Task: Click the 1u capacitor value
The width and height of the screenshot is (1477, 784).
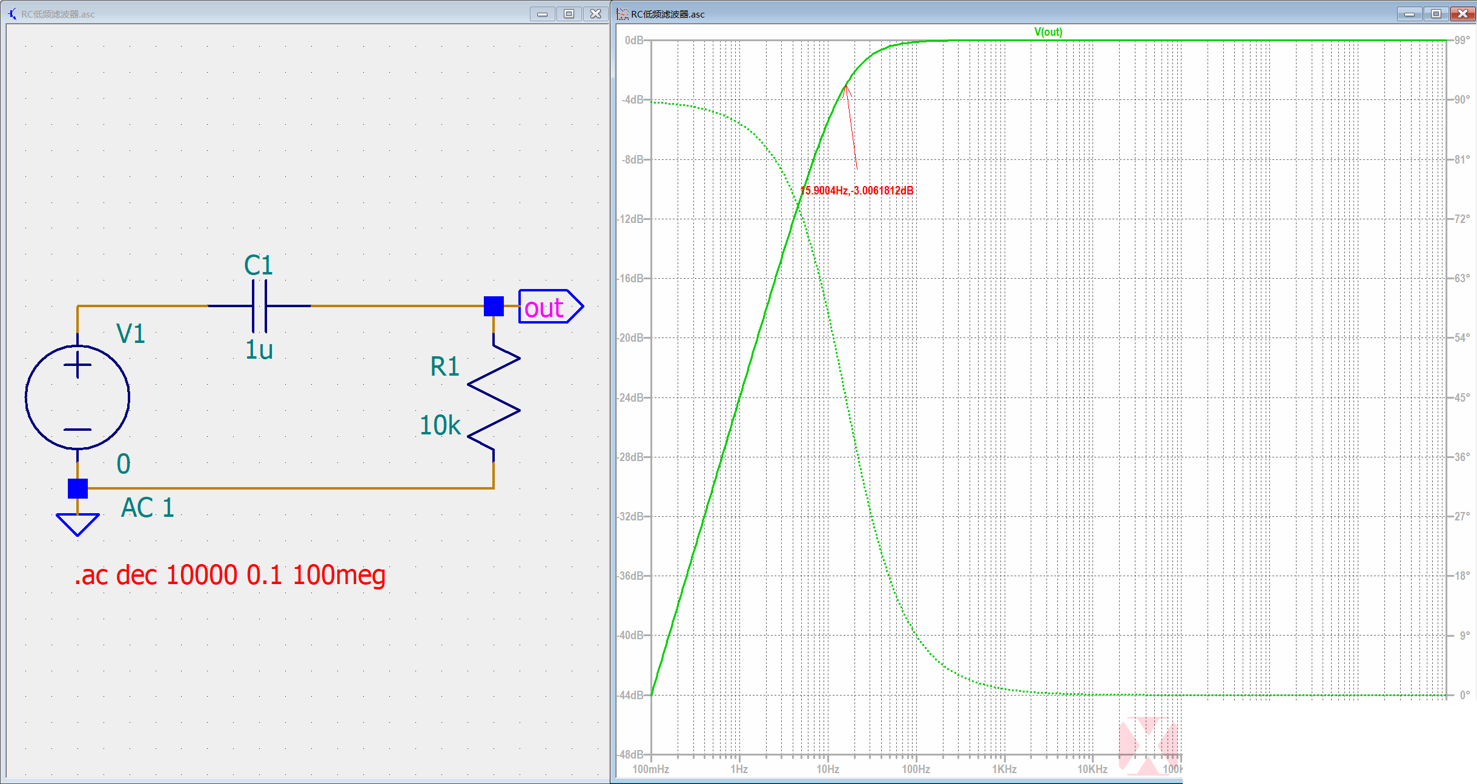Action: pos(259,350)
